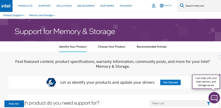
Task: Open the PRODUCTS menu
Action: tap(25, 6)
